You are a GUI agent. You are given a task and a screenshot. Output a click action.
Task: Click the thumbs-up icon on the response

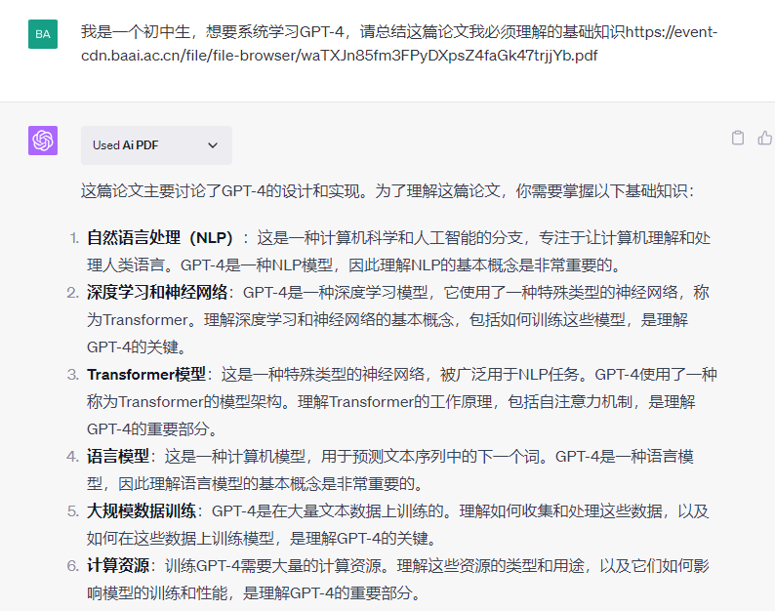765,138
